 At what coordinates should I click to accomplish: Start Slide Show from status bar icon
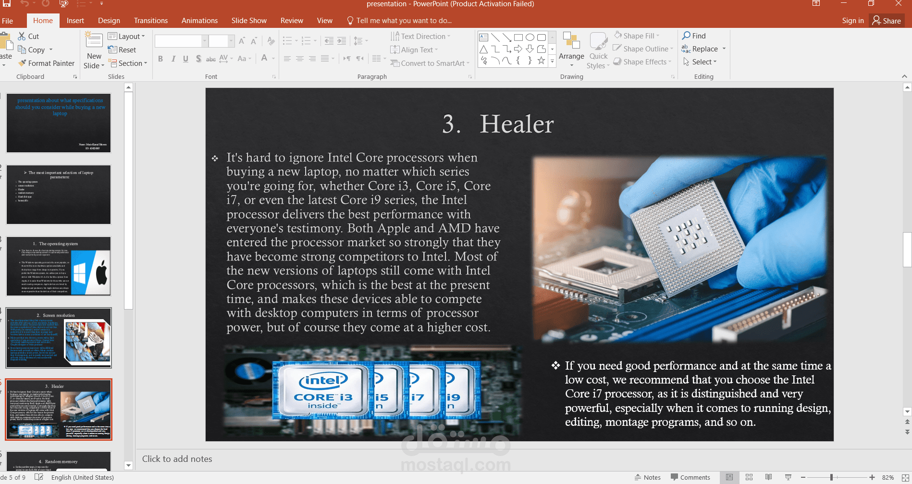click(x=788, y=477)
